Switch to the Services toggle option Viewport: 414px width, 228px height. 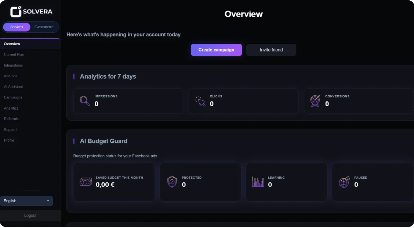click(x=17, y=27)
